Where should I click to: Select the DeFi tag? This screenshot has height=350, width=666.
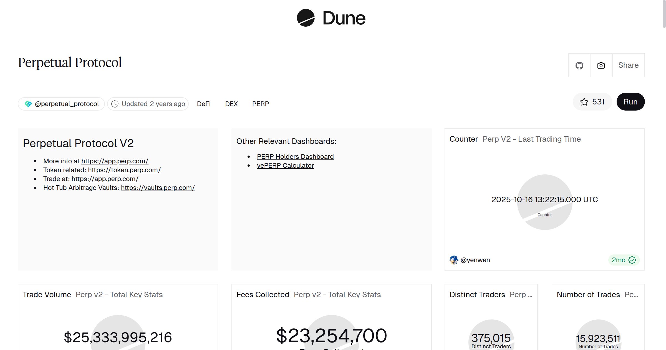click(x=204, y=104)
